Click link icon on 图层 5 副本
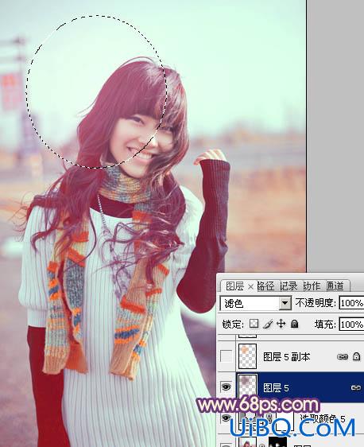 pyautogui.click(x=343, y=356)
